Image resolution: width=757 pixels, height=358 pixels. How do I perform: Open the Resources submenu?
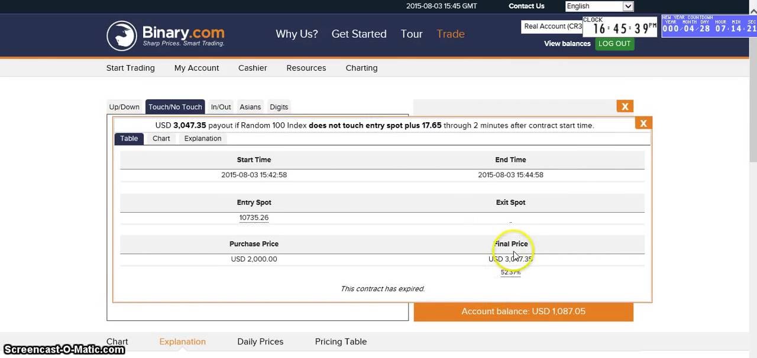[306, 68]
